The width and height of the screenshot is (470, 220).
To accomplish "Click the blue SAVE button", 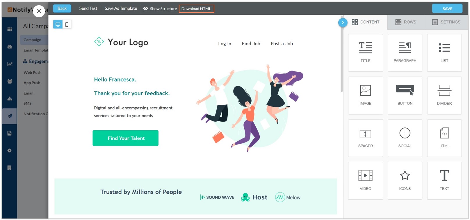I will (x=447, y=8).
